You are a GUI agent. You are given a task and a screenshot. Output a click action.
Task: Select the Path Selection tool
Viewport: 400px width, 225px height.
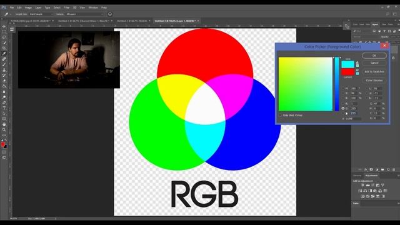pos(4,114)
